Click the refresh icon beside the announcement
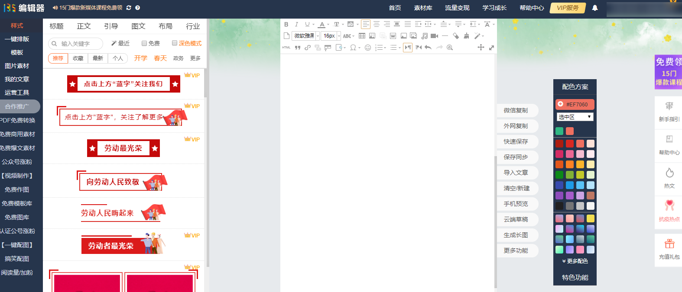The width and height of the screenshot is (682, 292). point(129,8)
